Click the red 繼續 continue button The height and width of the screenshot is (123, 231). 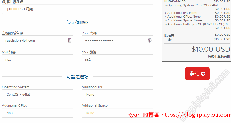pos(197,74)
